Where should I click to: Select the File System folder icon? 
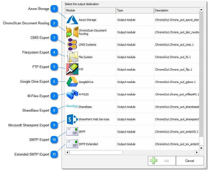click(73, 57)
